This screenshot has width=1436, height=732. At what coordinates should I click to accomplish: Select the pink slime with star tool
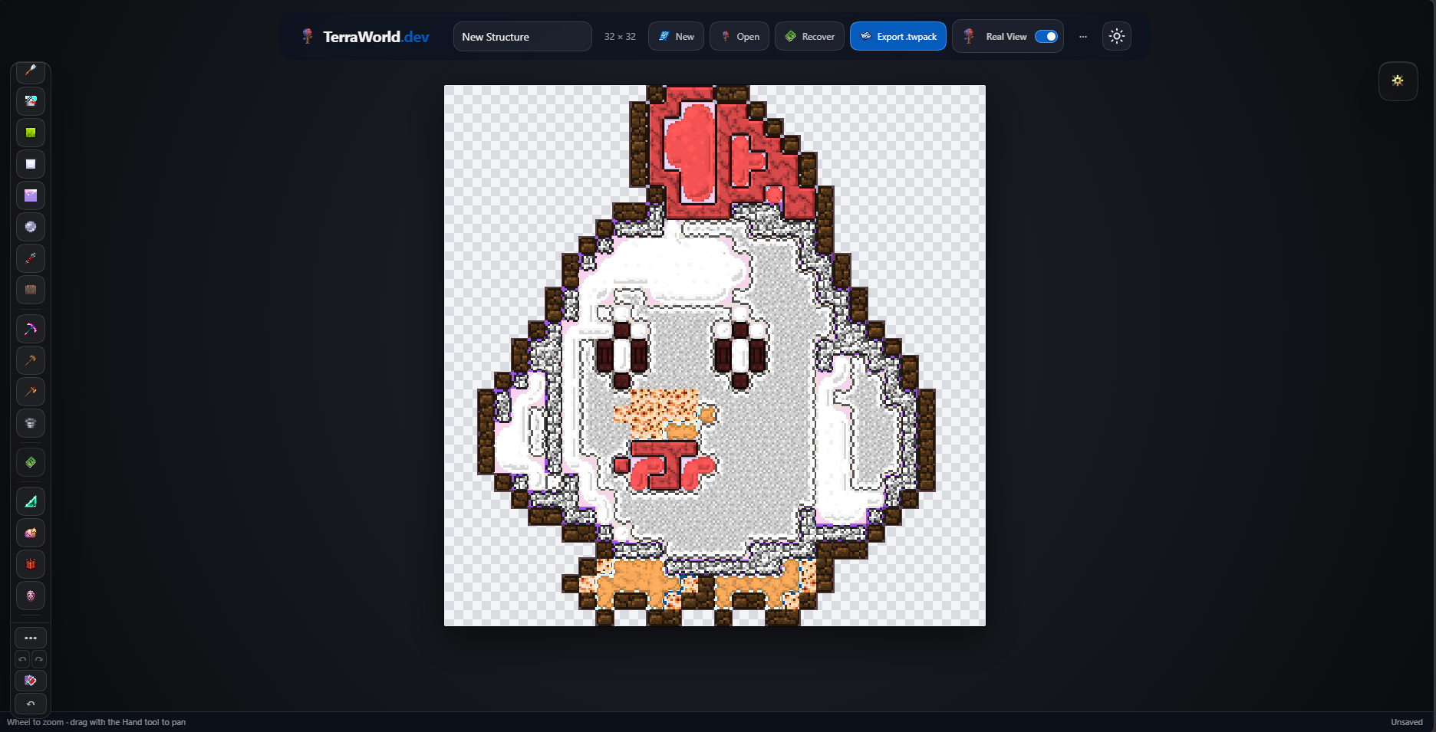(31, 533)
